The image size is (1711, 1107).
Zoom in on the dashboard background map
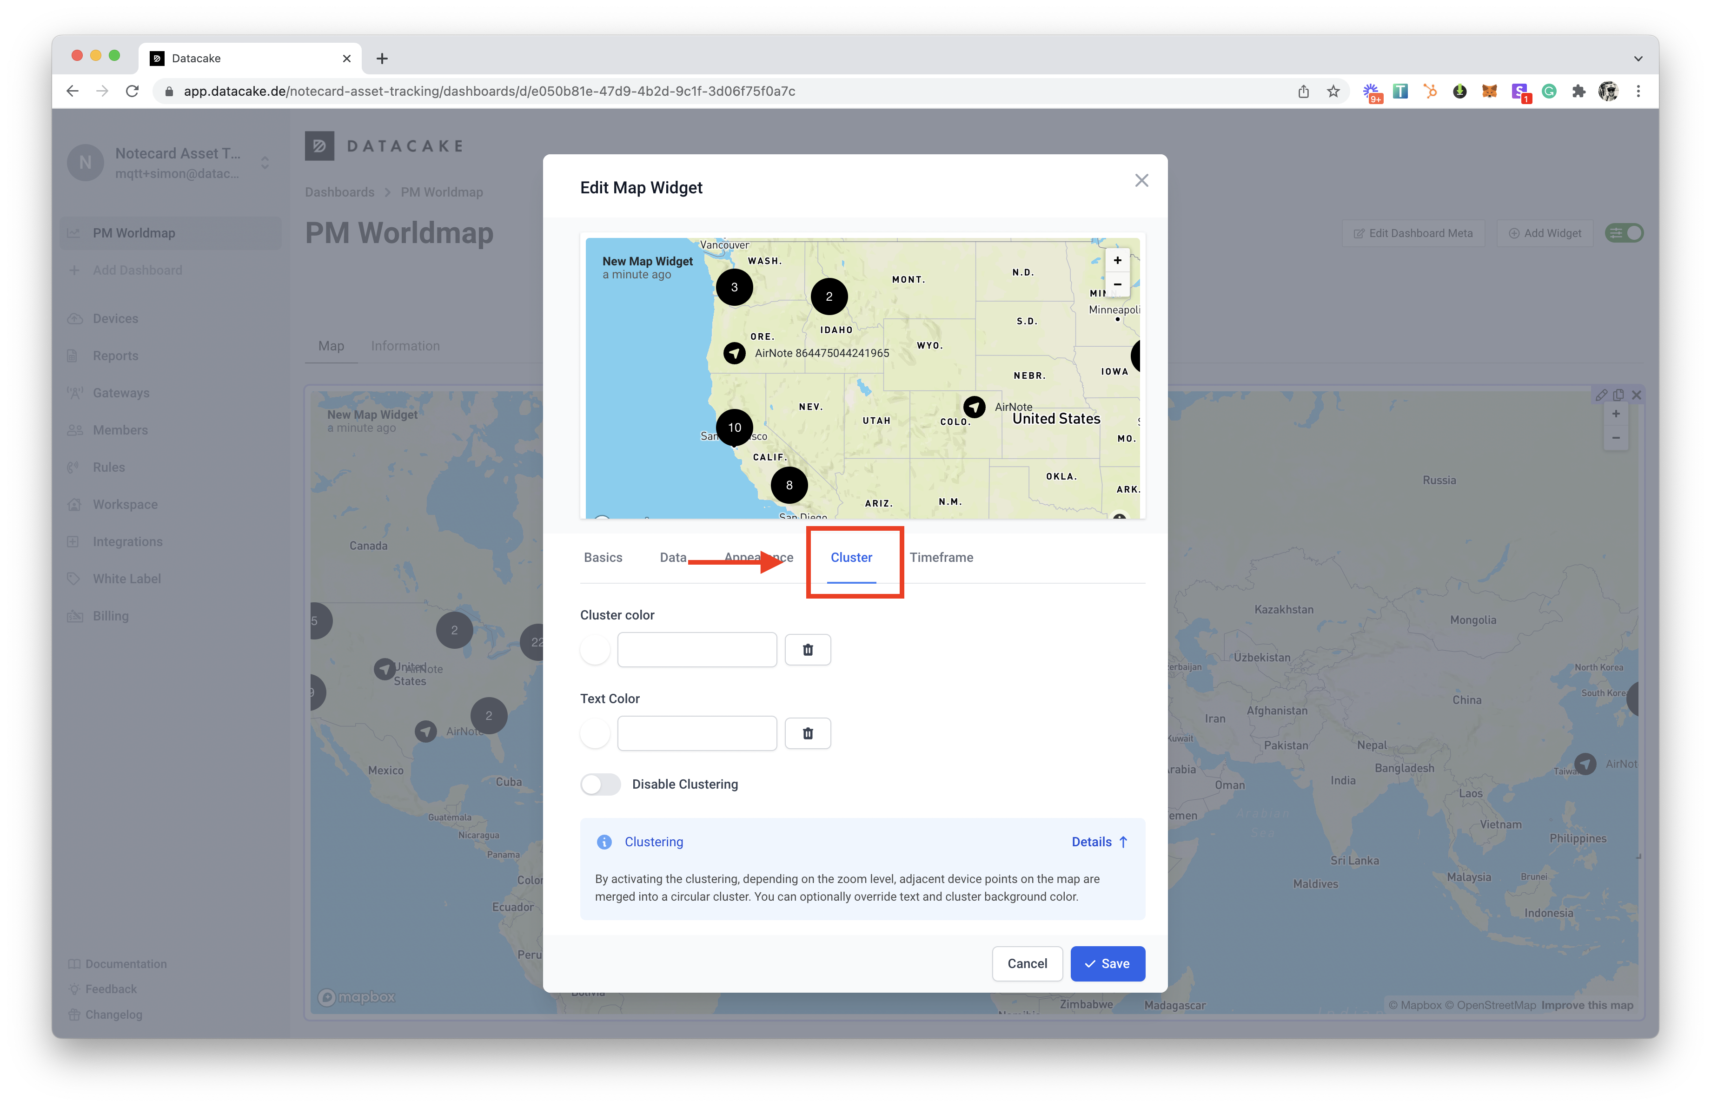point(1615,414)
